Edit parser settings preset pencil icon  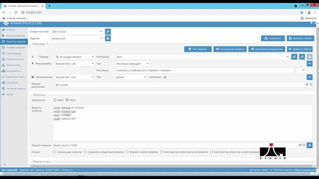[294, 57]
